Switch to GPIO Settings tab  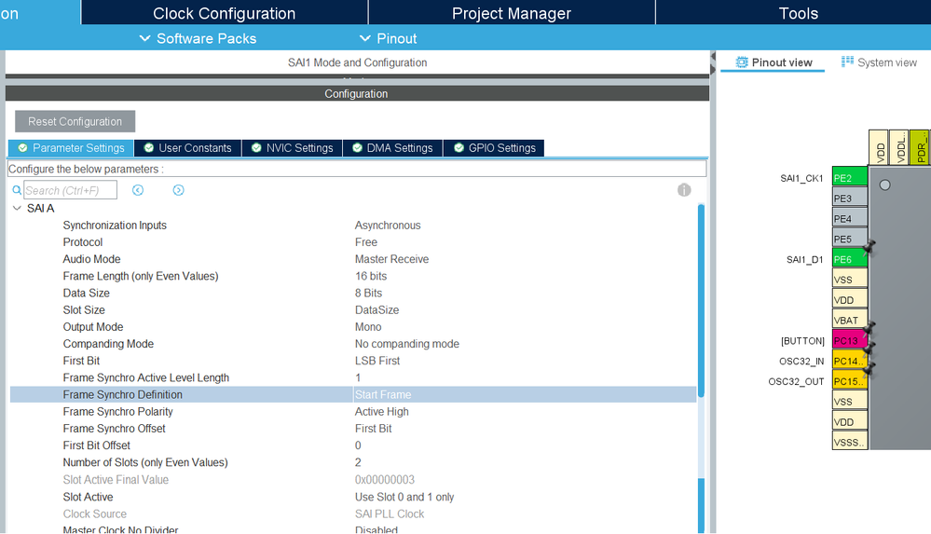[x=493, y=148]
